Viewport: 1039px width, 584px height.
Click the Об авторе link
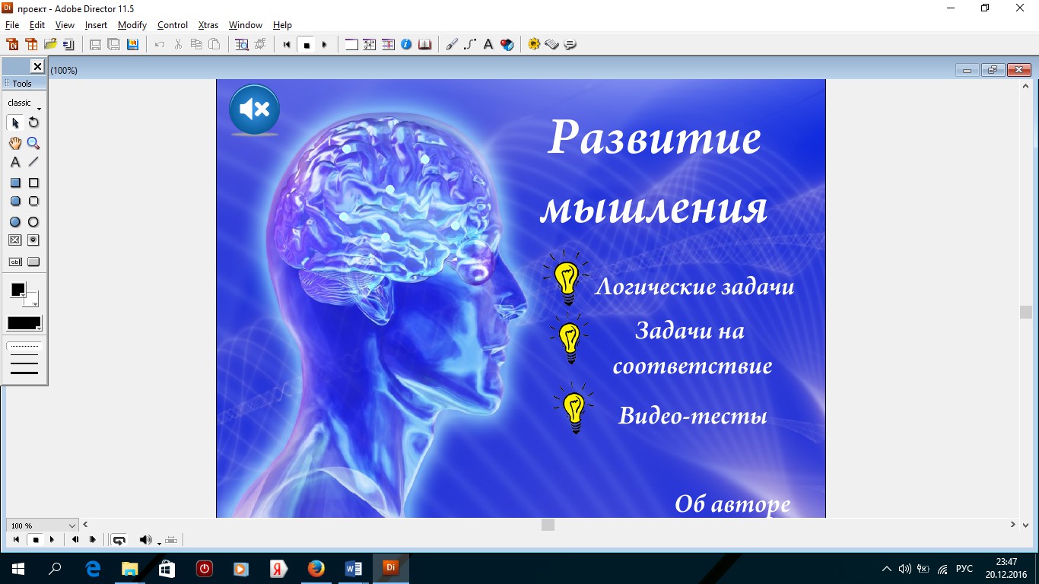tap(732, 503)
